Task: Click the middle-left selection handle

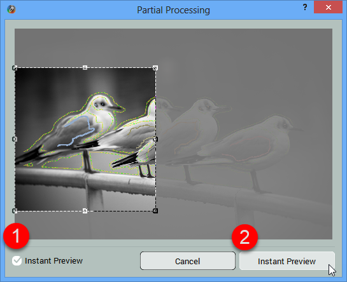Action: [x=15, y=139]
